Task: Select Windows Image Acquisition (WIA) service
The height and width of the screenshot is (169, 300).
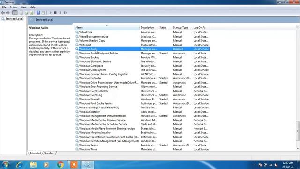Action: 142,108
